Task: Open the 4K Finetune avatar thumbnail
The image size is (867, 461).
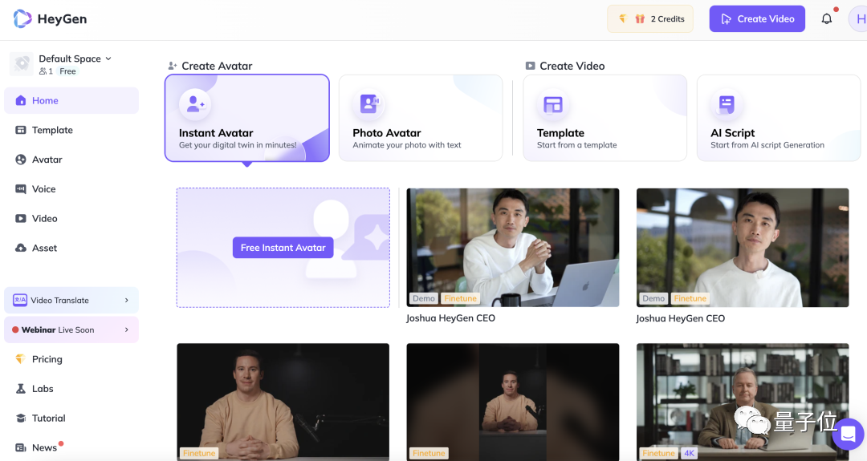Action: tap(742, 401)
